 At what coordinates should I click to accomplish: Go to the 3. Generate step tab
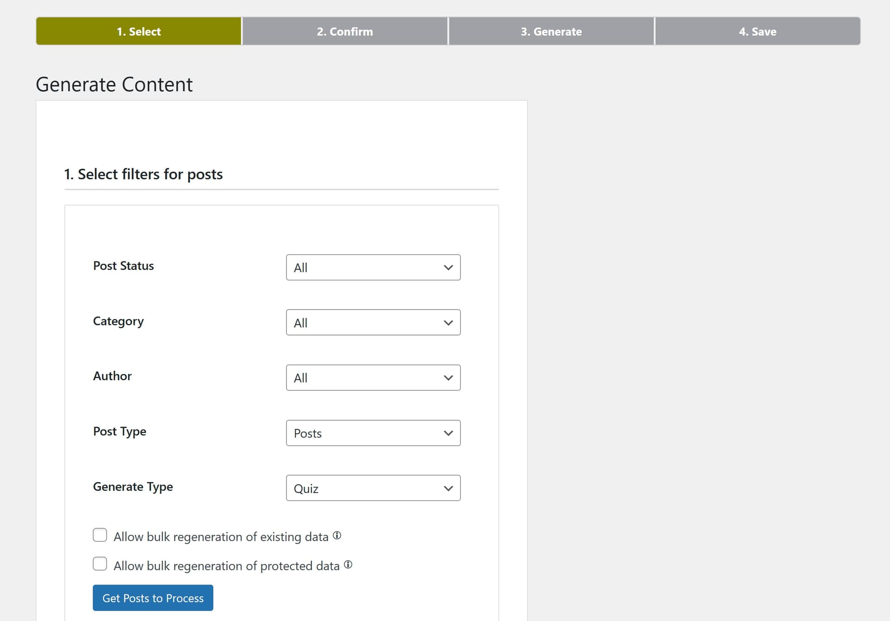[x=551, y=31]
